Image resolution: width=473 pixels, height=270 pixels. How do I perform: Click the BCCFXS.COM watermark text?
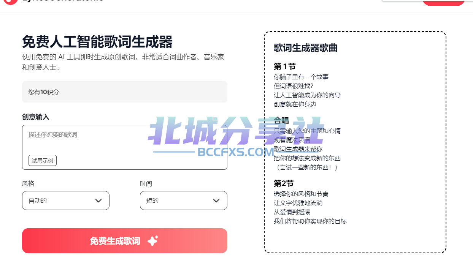coord(236,152)
